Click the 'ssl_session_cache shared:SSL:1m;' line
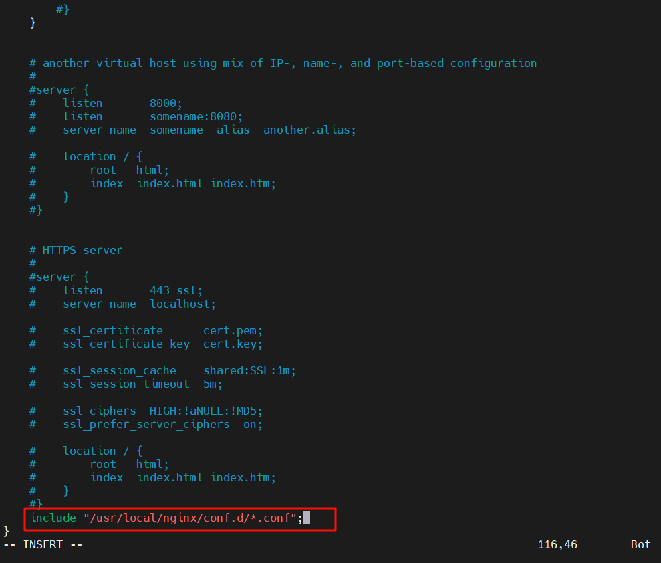 162,370
